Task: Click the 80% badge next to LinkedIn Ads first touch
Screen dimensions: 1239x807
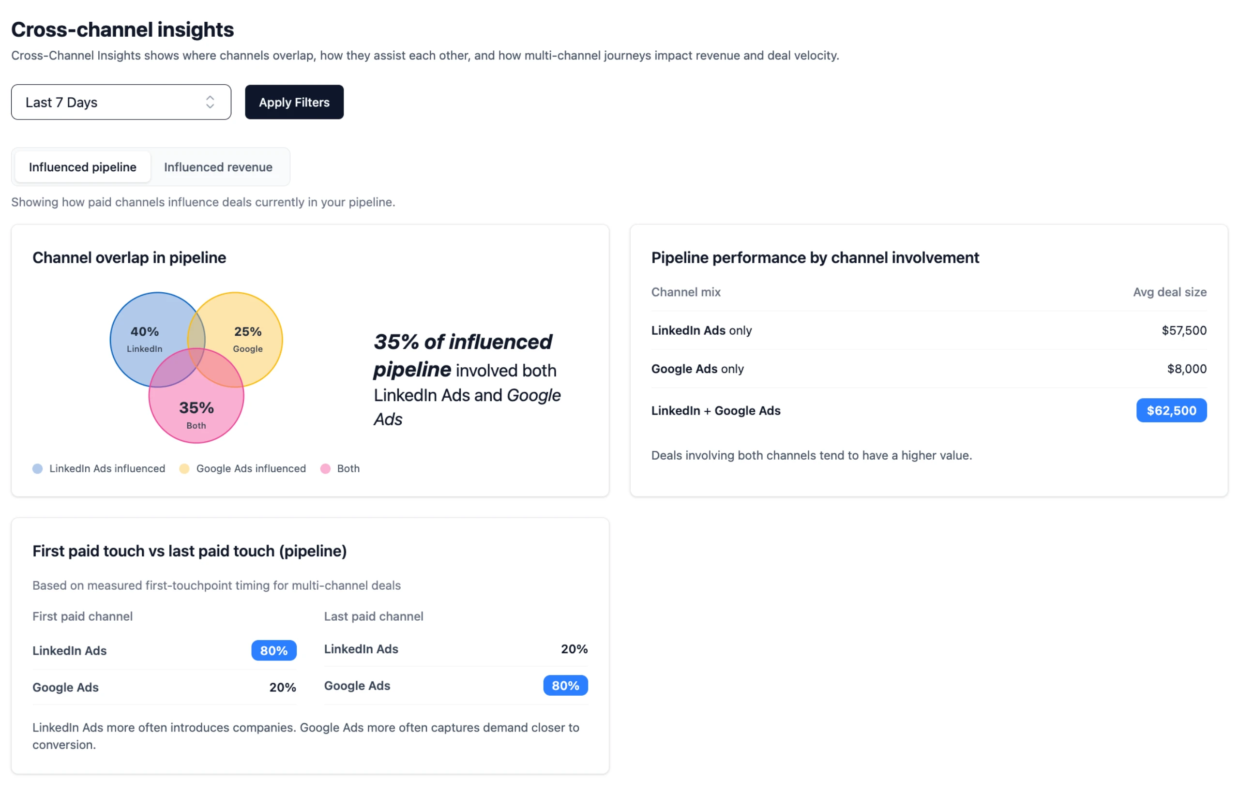Action: (274, 650)
